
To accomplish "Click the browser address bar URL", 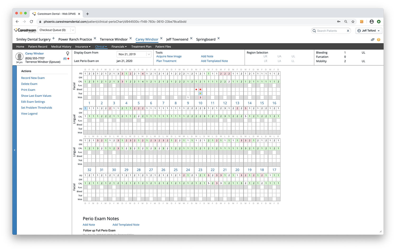I will [115, 22].
